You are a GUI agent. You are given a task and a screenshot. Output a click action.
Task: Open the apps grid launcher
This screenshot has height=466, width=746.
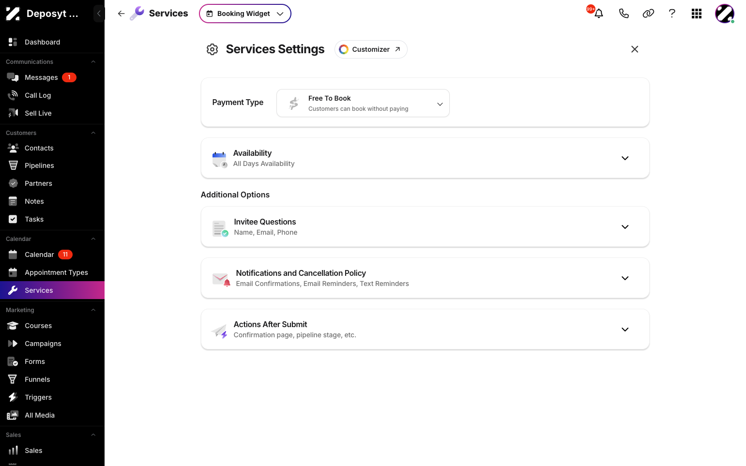[x=697, y=14]
